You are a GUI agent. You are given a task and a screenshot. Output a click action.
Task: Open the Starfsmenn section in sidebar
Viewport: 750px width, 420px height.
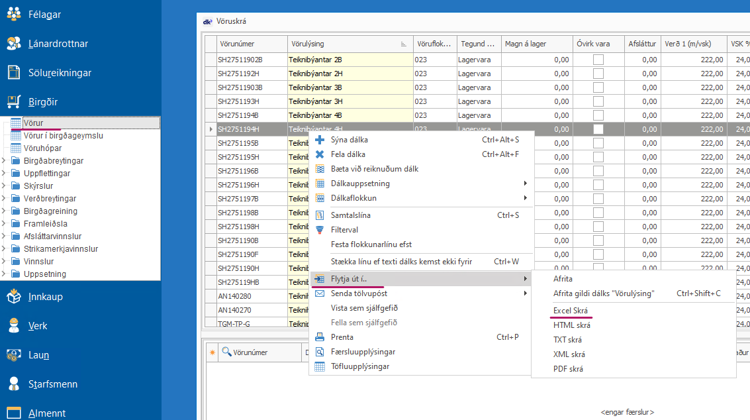pos(52,384)
